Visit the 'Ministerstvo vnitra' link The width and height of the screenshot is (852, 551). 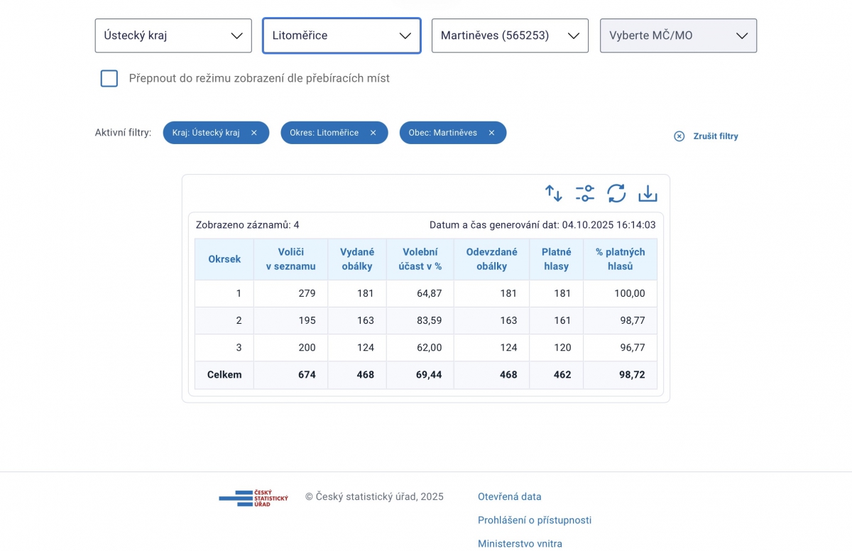[520, 544]
